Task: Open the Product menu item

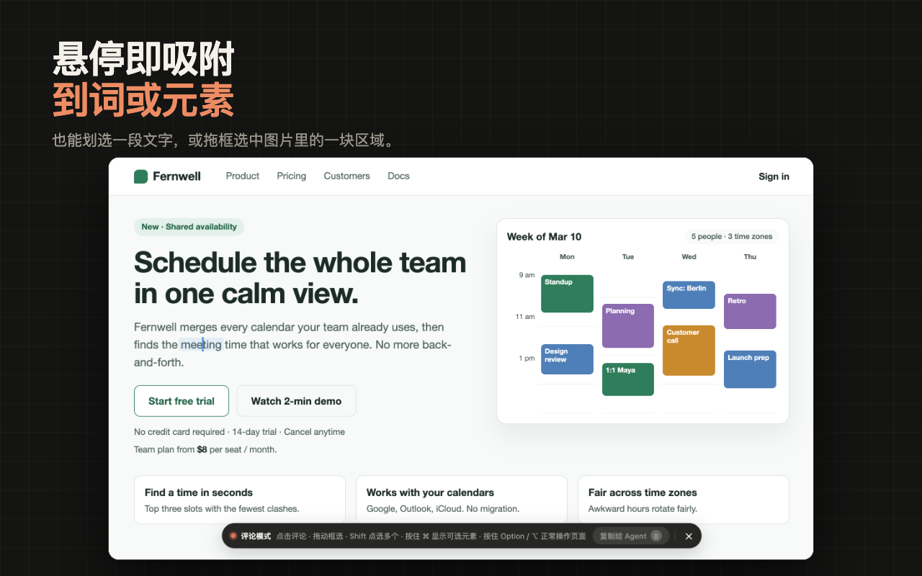Action: 242,176
